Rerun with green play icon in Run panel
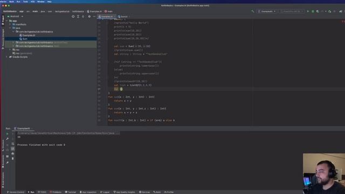Viewport: 345px width, 194px height. [x=7, y=134]
